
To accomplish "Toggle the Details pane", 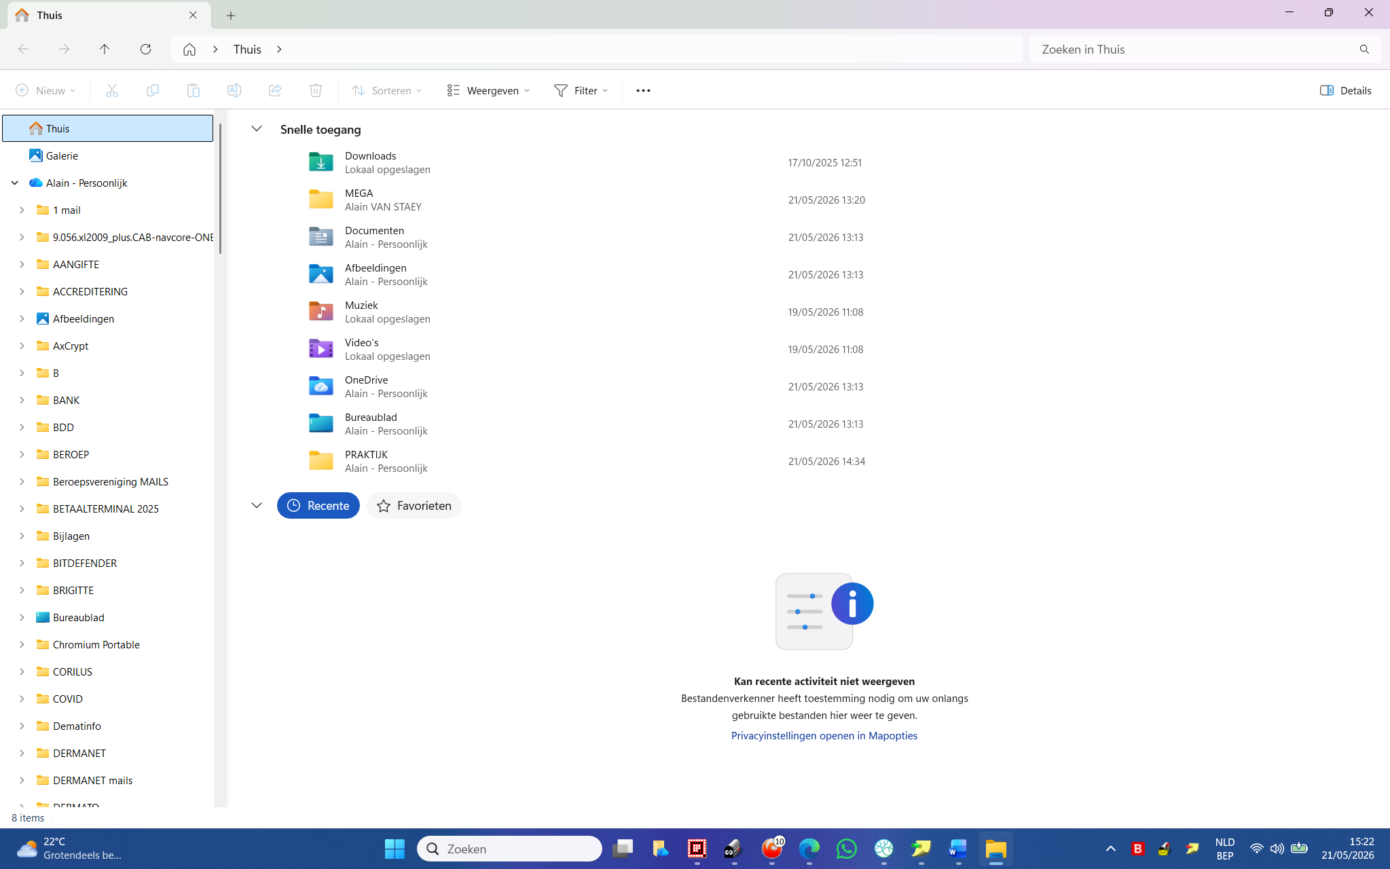I will pyautogui.click(x=1346, y=90).
